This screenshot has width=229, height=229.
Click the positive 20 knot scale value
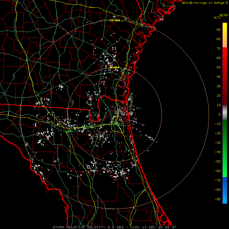[219, 95]
